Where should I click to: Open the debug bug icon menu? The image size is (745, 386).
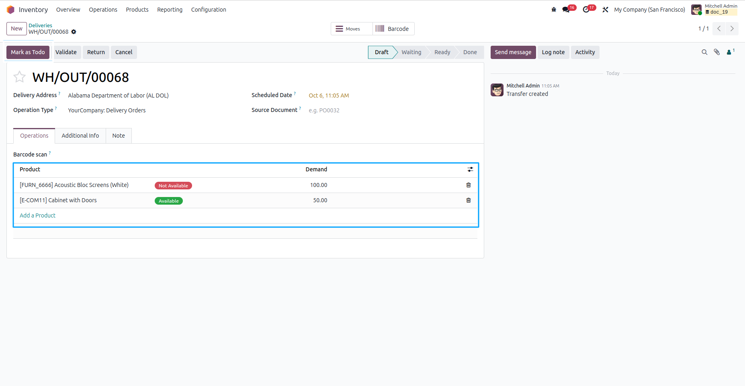coord(554,10)
